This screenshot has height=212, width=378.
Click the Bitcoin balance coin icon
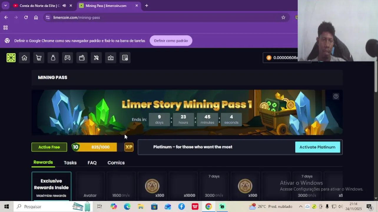click(x=269, y=58)
